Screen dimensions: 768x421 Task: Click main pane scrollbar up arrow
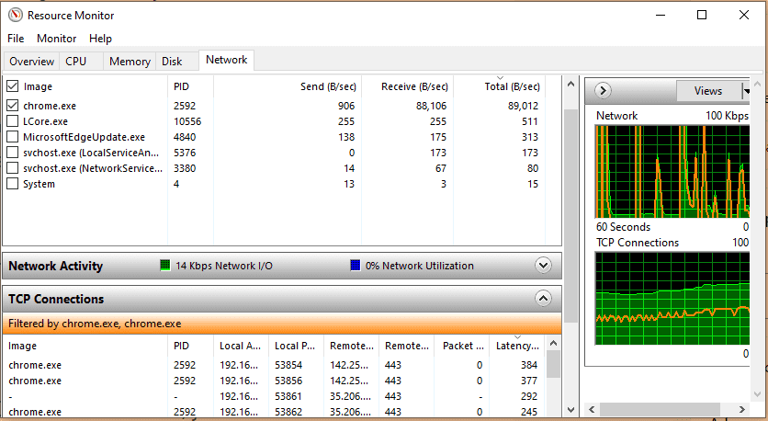pos(570,85)
